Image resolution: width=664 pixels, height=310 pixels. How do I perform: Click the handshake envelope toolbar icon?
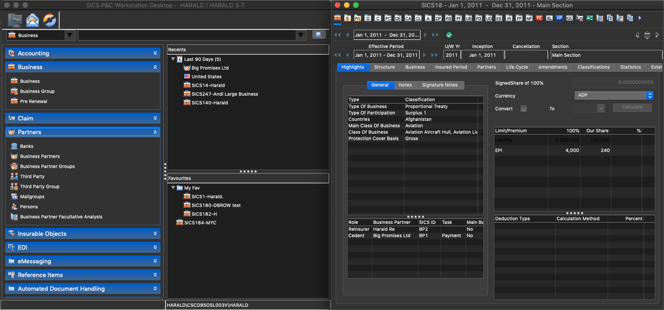pyautogui.click(x=33, y=20)
